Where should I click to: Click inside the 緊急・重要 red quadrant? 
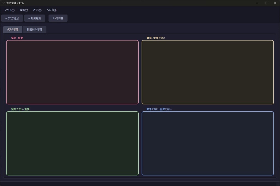click(72, 72)
